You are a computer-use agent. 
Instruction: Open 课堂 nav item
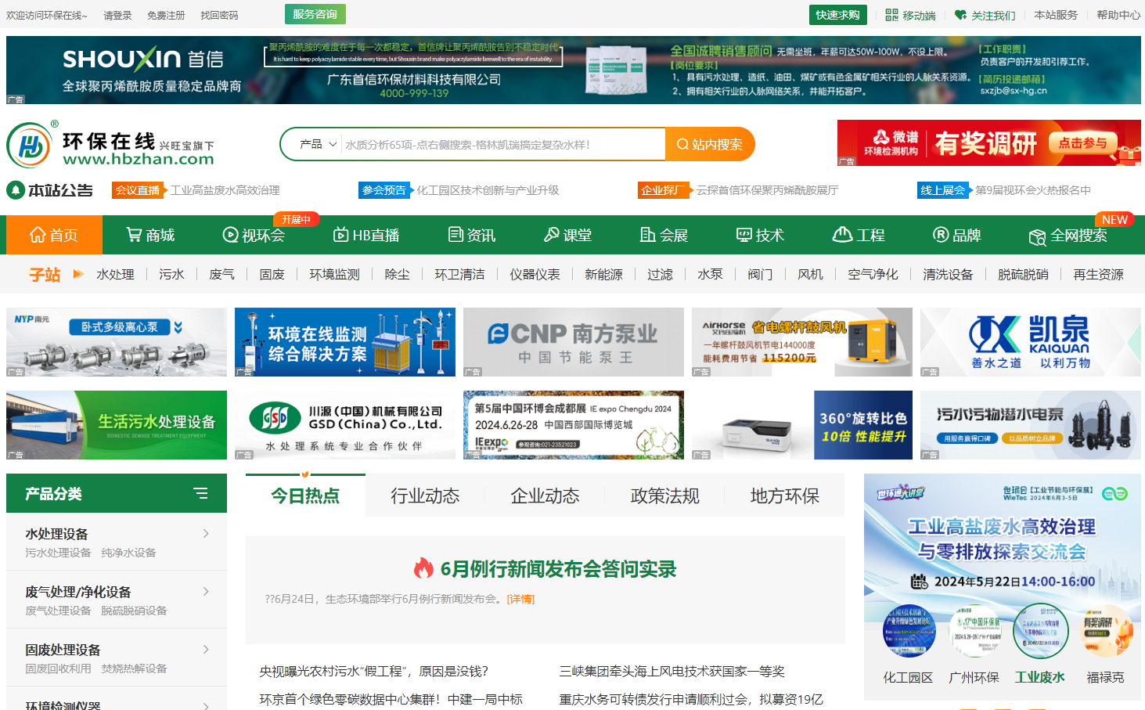click(x=567, y=235)
